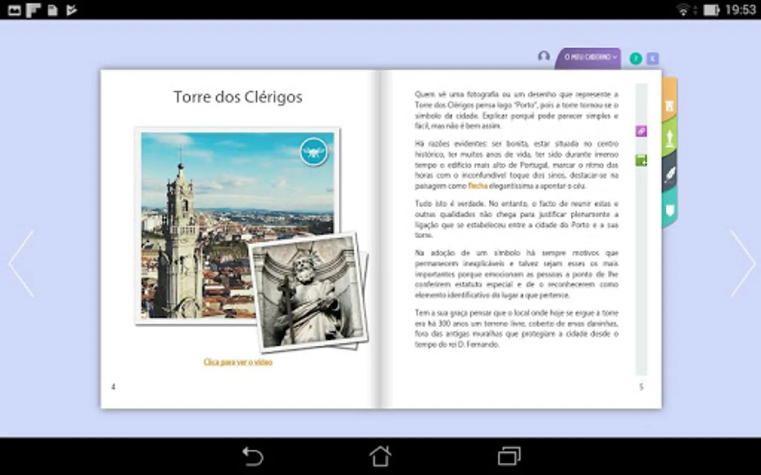This screenshot has width=761, height=475.
Task: Tap the drone video icon on the photo
Action: coord(314,152)
